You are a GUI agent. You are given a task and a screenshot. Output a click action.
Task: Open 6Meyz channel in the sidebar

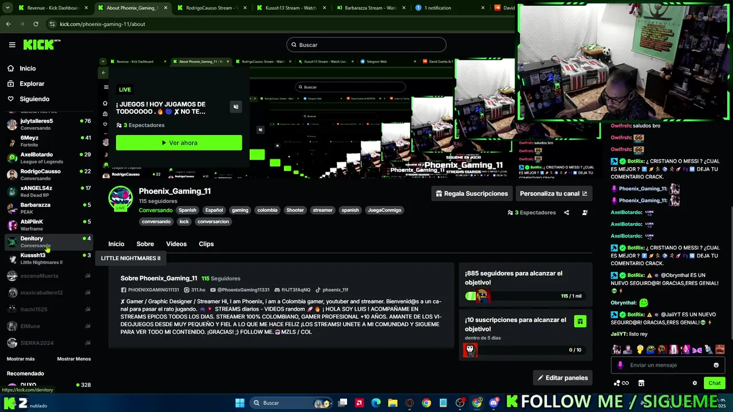(49, 141)
